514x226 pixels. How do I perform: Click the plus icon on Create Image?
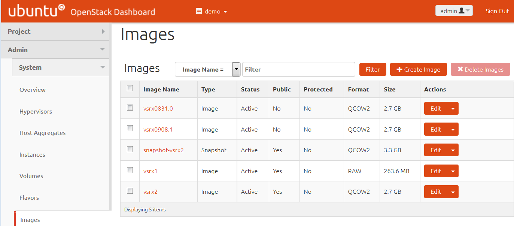pos(399,69)
